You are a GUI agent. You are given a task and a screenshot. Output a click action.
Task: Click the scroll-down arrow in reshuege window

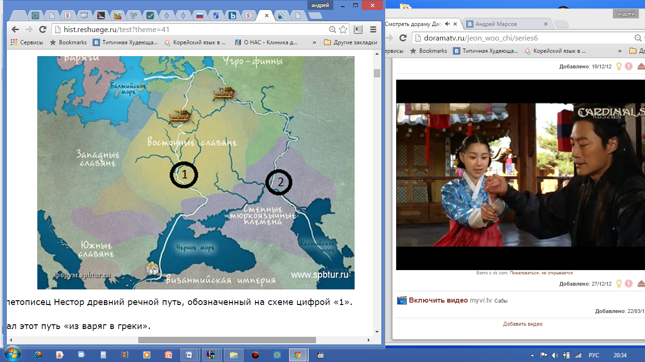377,332
